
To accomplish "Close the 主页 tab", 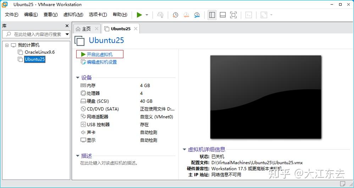I will pyautogui.click(x=96, y=29).
